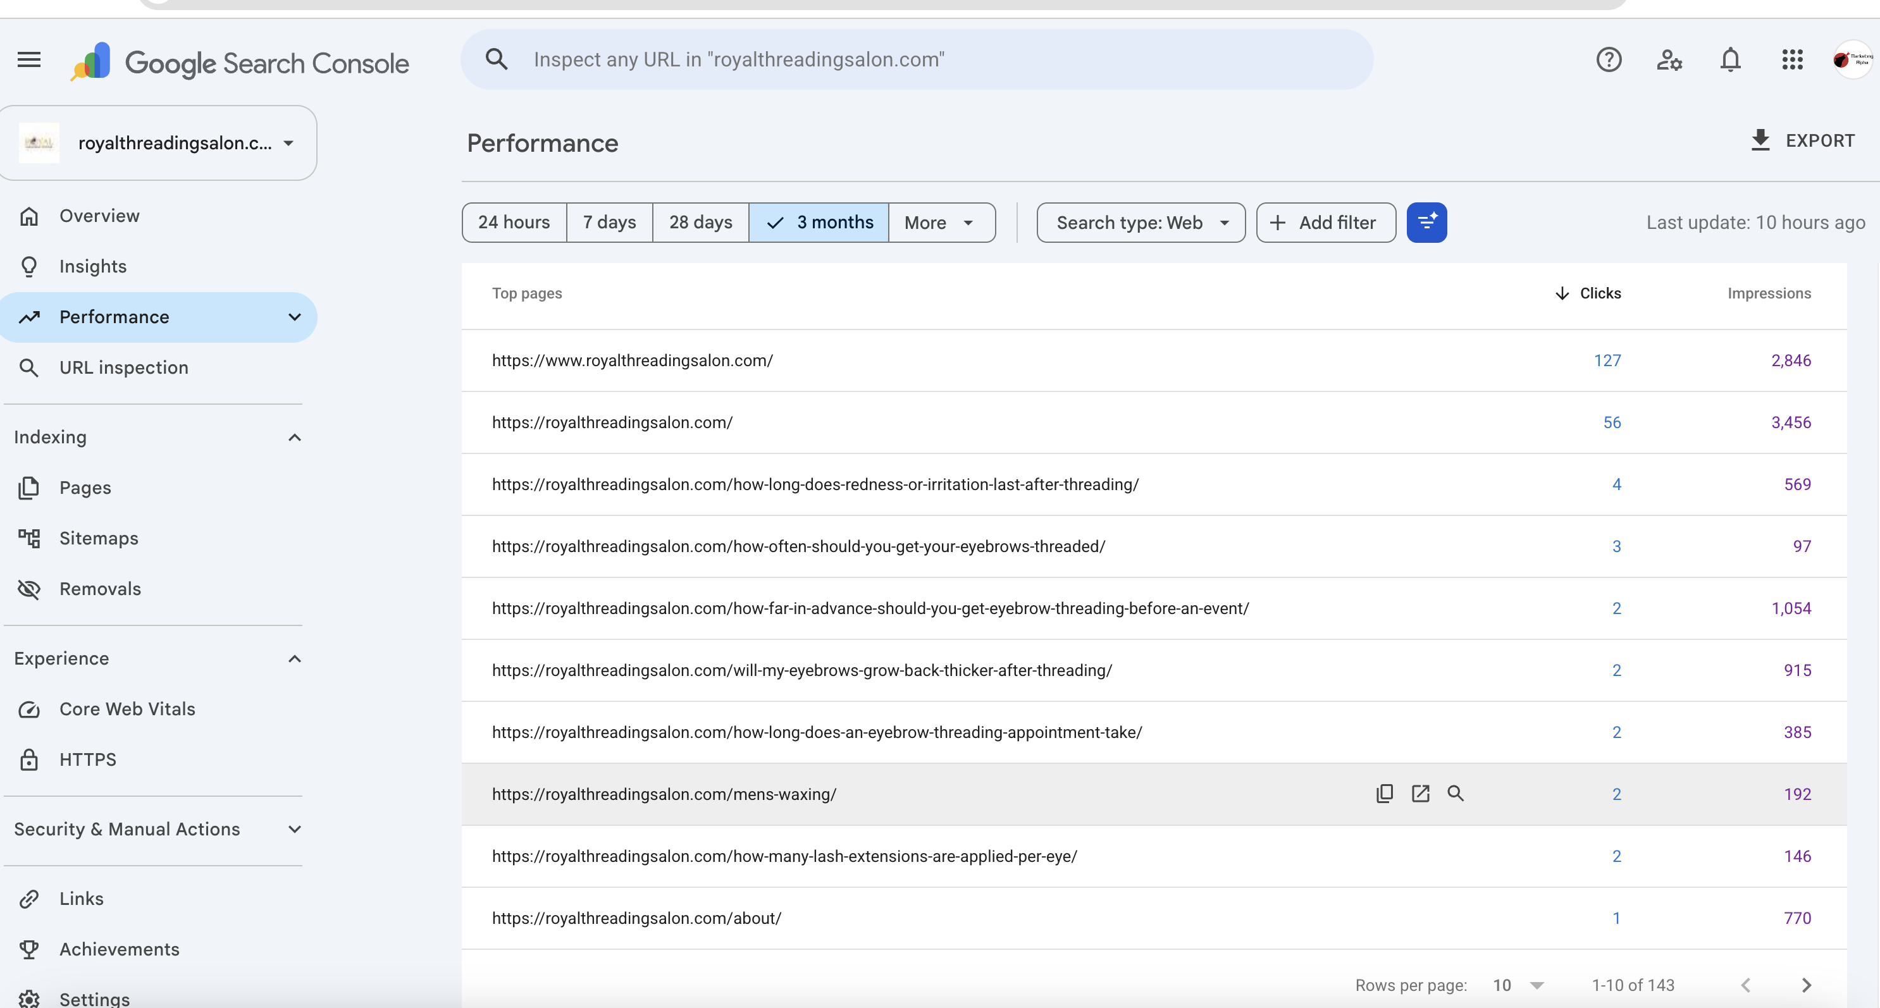Open Core Web Vitals report
The height and width of the screenshot is (1008, 1880).
click(x=158, y=709)
